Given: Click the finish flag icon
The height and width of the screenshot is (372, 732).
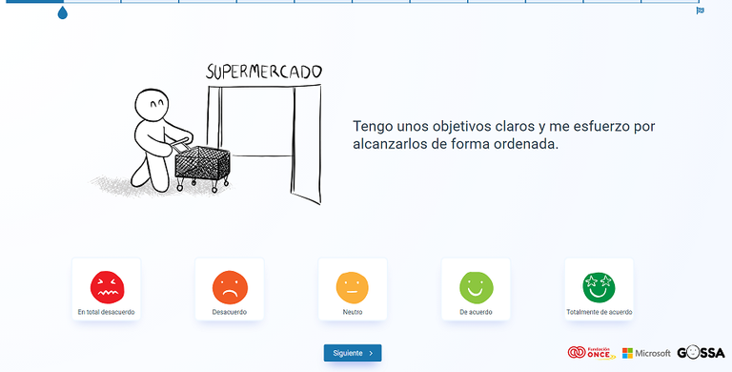Looking at the screenshot, I should click(x=700, y=10).
